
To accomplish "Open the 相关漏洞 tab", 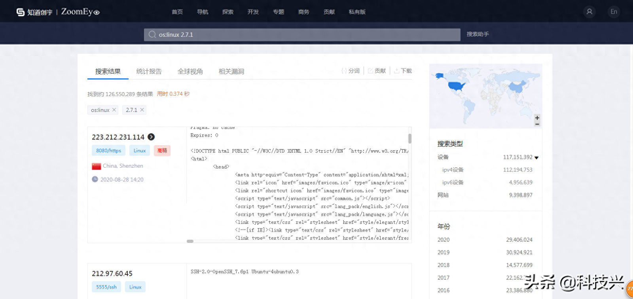I will pyautogui.click(x=231, y=72).
